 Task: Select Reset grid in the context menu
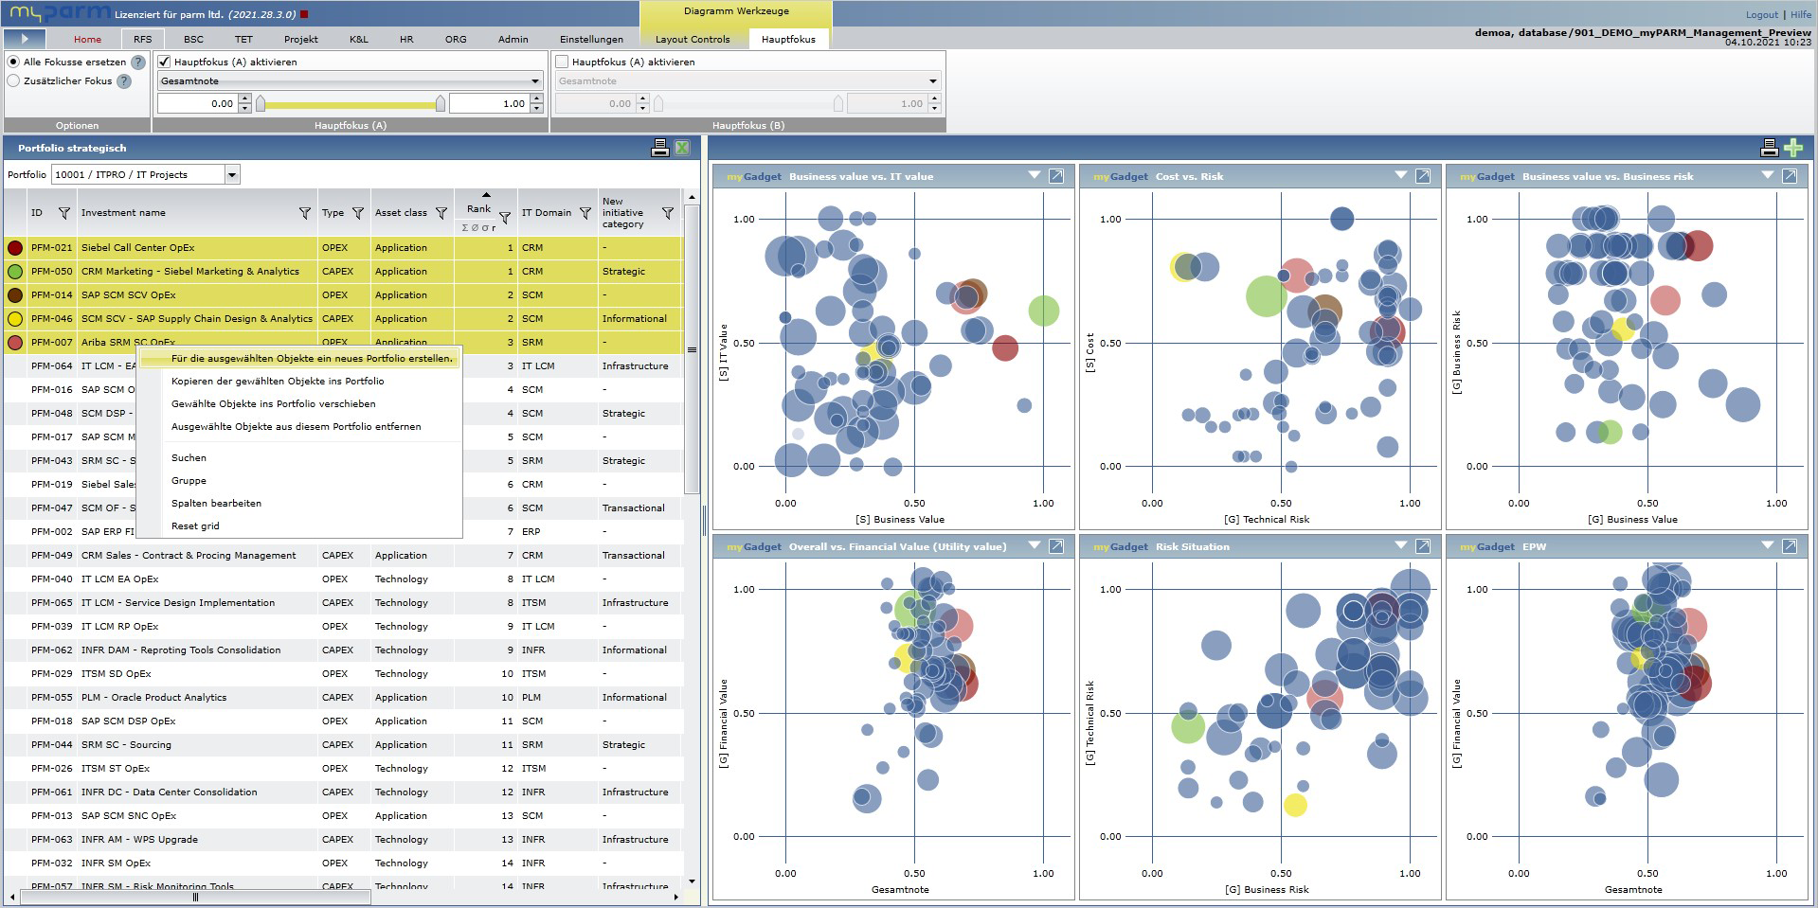point(299,526)
